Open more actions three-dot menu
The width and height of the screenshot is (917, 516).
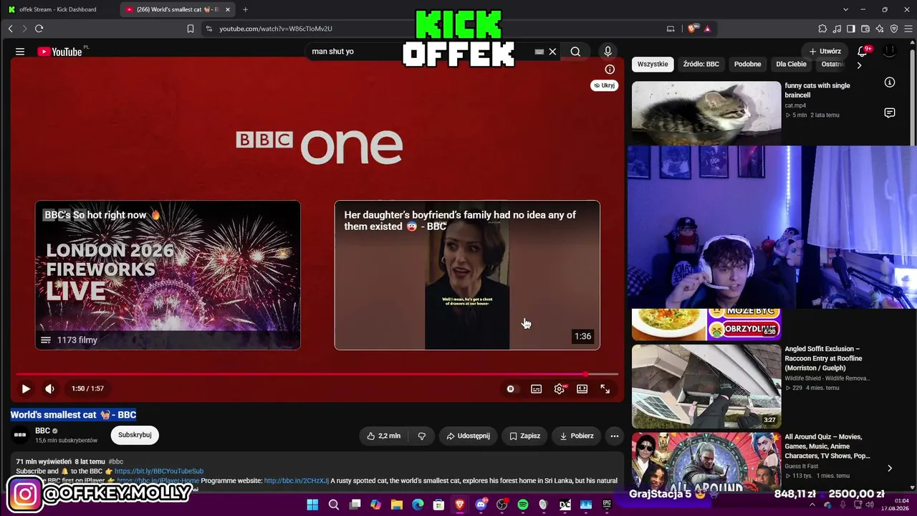click(x=614, y=436)
